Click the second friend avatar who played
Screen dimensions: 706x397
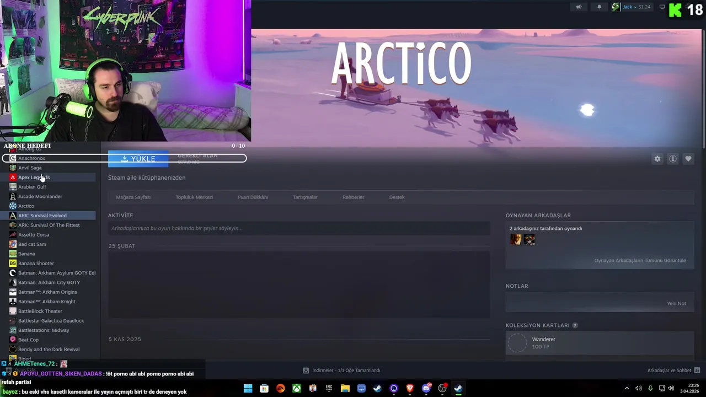(x=529, y=239)
